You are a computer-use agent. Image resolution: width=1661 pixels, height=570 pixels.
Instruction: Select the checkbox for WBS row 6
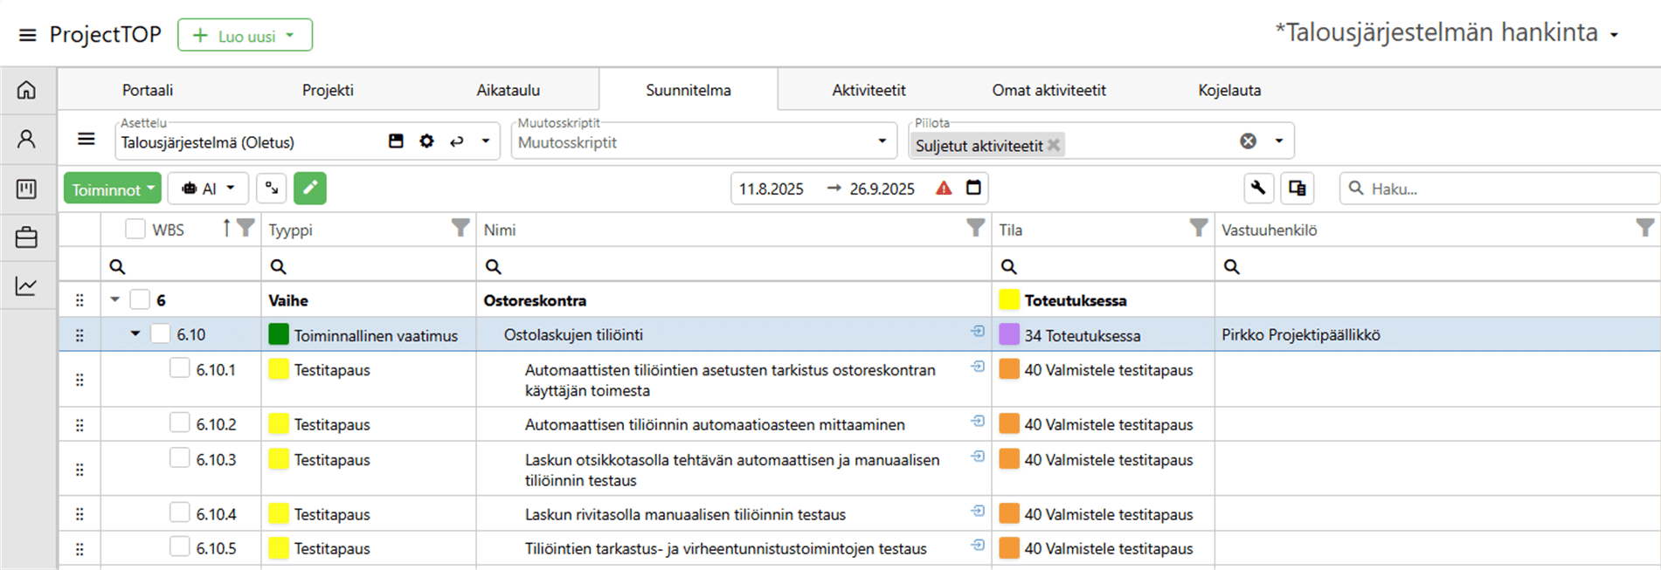[x=140, y=300]
